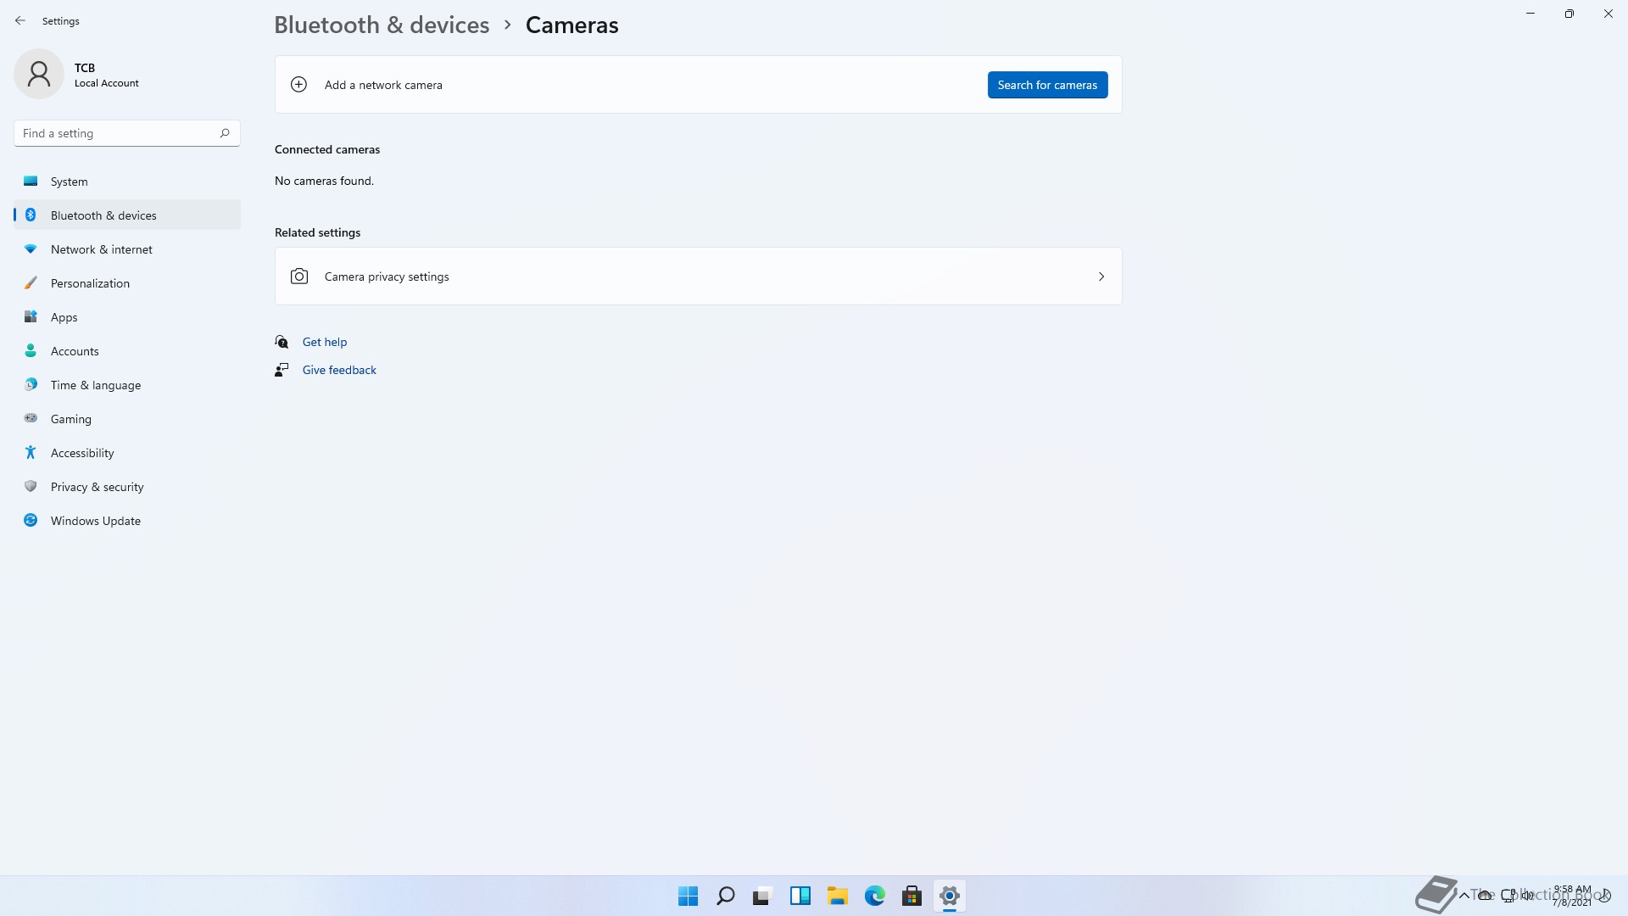Click the network tray icon
The height and width of the screenshot is (916, 1628).
tap(1508, 896)
